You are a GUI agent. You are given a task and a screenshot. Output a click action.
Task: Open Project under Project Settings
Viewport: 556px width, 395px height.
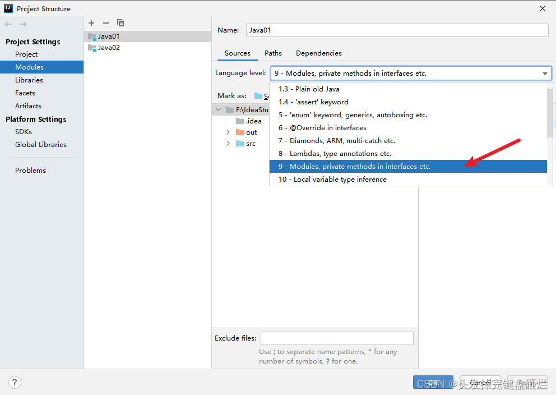41,54
